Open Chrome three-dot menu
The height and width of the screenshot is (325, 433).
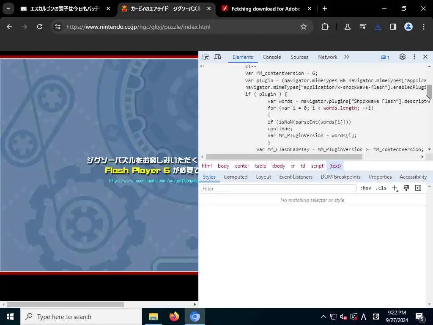pyautogui.click(x=423, y=27)
